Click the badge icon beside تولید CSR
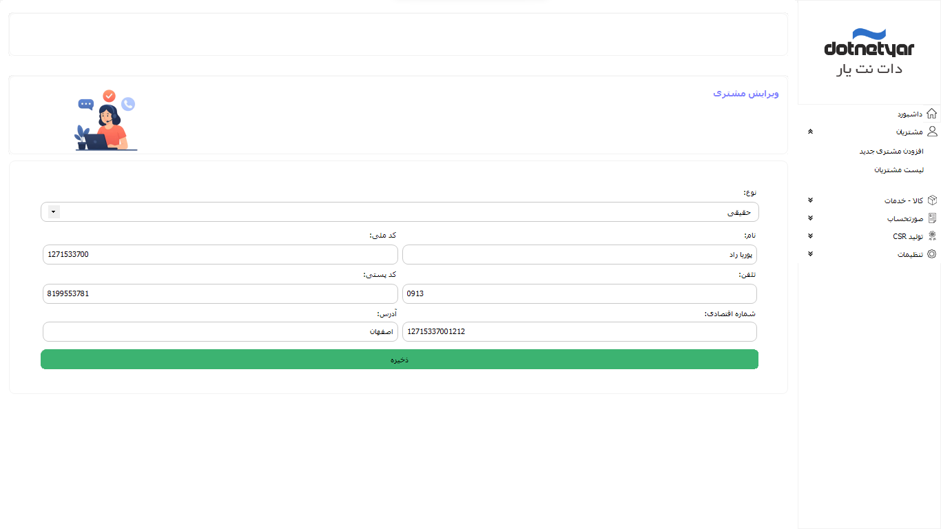Image resolution: width=941 pixels, height=529 pixels. click(932, 236)
